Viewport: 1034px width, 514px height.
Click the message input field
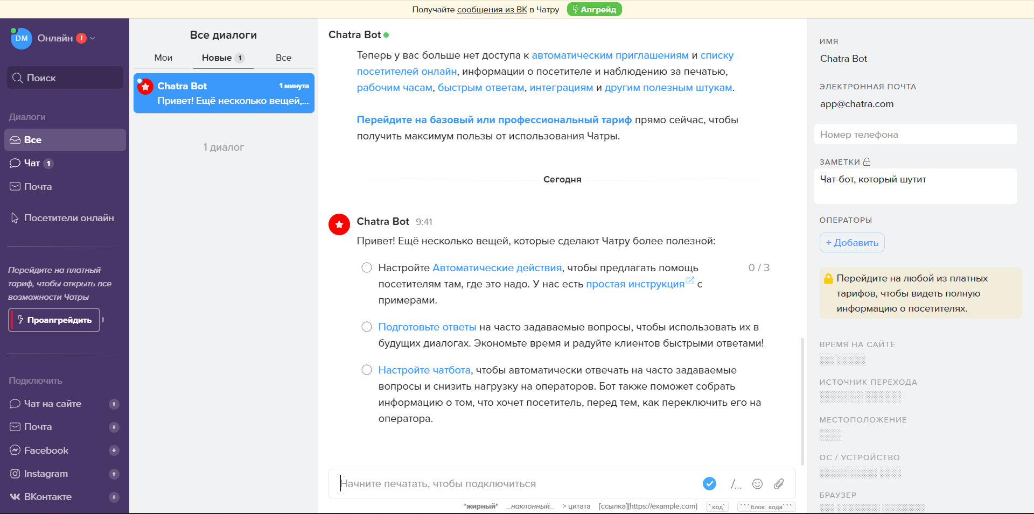tap(517, 483)
